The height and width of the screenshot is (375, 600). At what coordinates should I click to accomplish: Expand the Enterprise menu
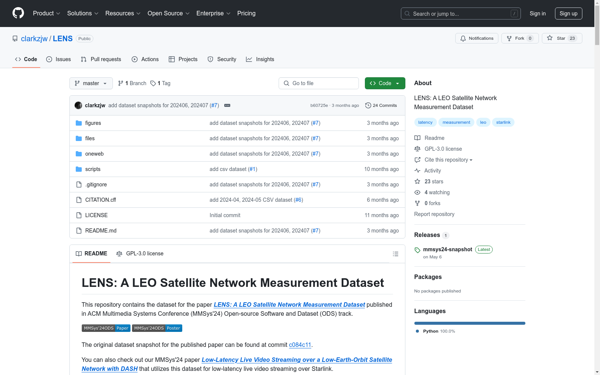point(213,13)
